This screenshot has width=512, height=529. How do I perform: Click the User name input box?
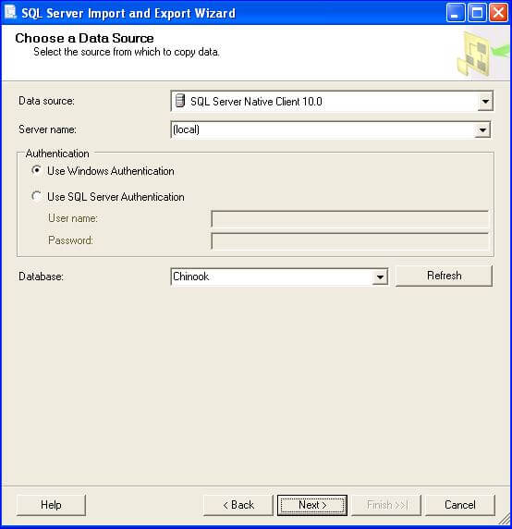pos(350,219)
